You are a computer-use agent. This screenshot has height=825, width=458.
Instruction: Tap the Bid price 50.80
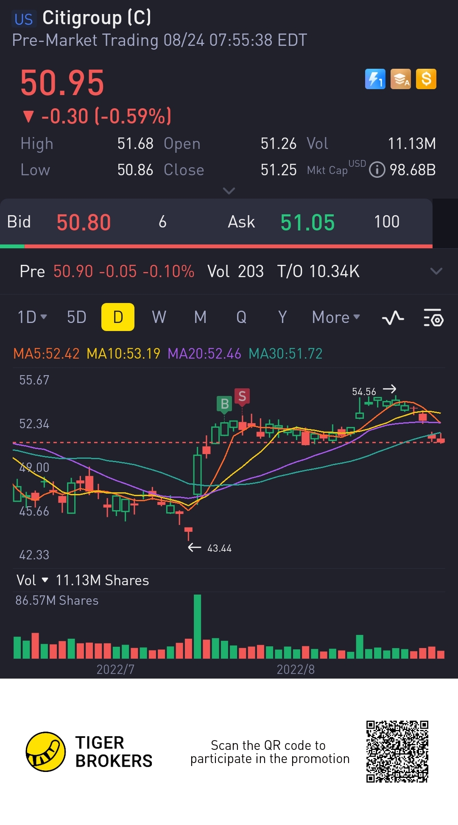click(x=84, y=222)
